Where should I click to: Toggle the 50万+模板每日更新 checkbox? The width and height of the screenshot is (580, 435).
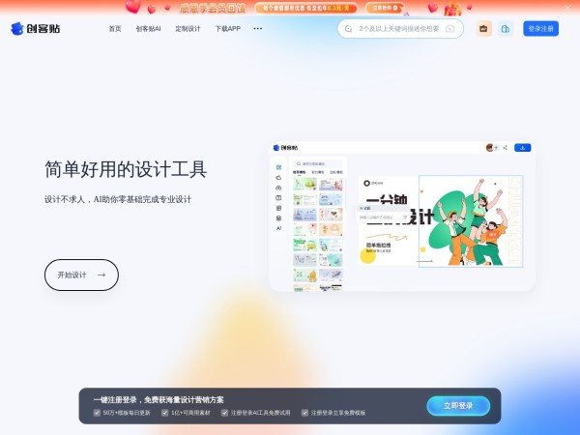[97, 412]
